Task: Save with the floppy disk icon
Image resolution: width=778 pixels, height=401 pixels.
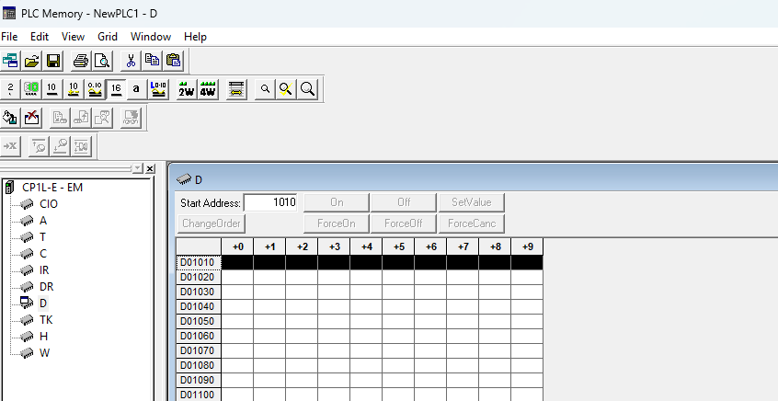Action: click(53, 61)
